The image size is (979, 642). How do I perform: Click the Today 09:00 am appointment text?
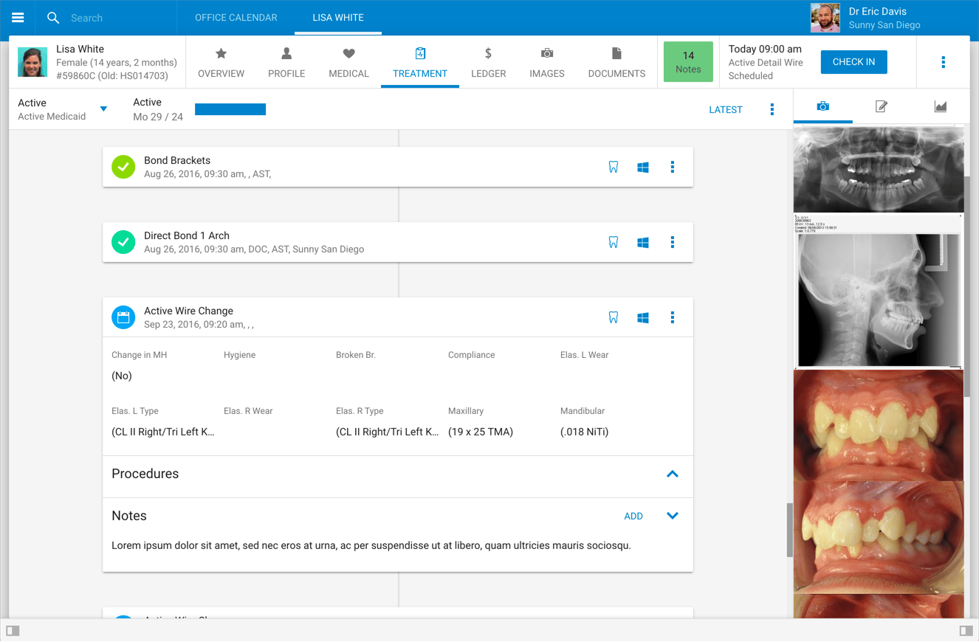[x=765, y=49]
